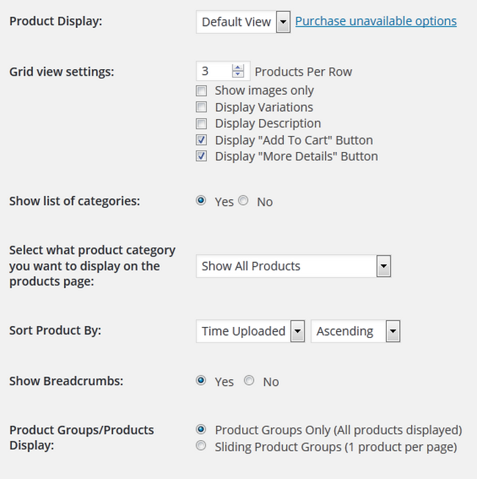Decrease Products Per Row with down arrow

238,74
